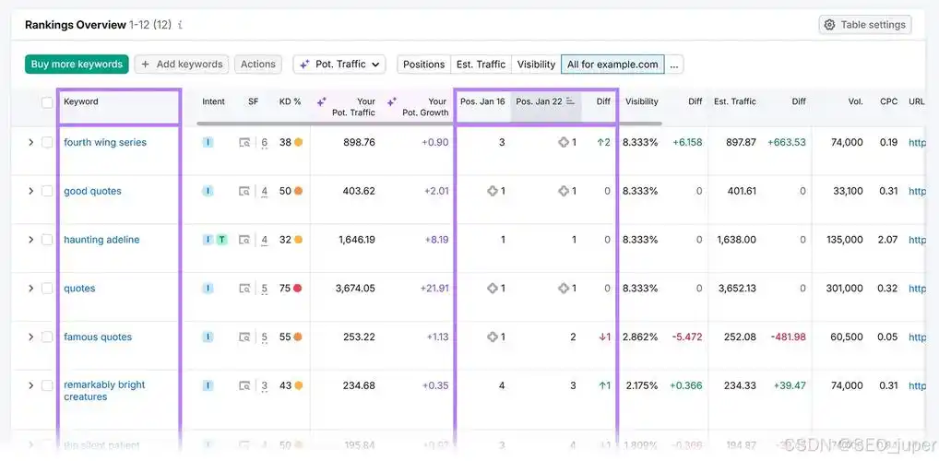Image resolution: width=939 pixels, height=461 pixels.
Task: Select the checkbox for haunting adeline row
Action: pyautogui.click(x=47, y=240)
